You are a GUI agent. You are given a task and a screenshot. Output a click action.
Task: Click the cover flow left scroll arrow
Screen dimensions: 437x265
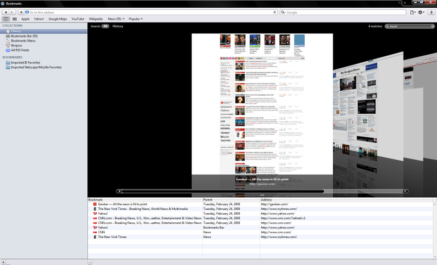pos(119,191)
